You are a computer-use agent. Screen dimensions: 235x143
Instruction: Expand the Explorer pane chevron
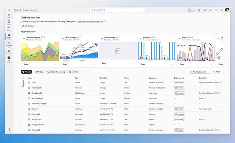(23, 78)
